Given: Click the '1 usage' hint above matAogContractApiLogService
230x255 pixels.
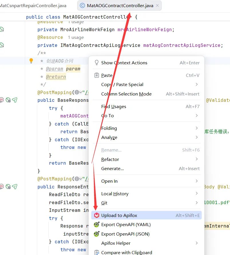Looking at the screenshot, I should click(x=76, y=37).
